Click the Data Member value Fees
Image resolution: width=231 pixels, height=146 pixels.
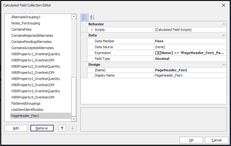190,41
